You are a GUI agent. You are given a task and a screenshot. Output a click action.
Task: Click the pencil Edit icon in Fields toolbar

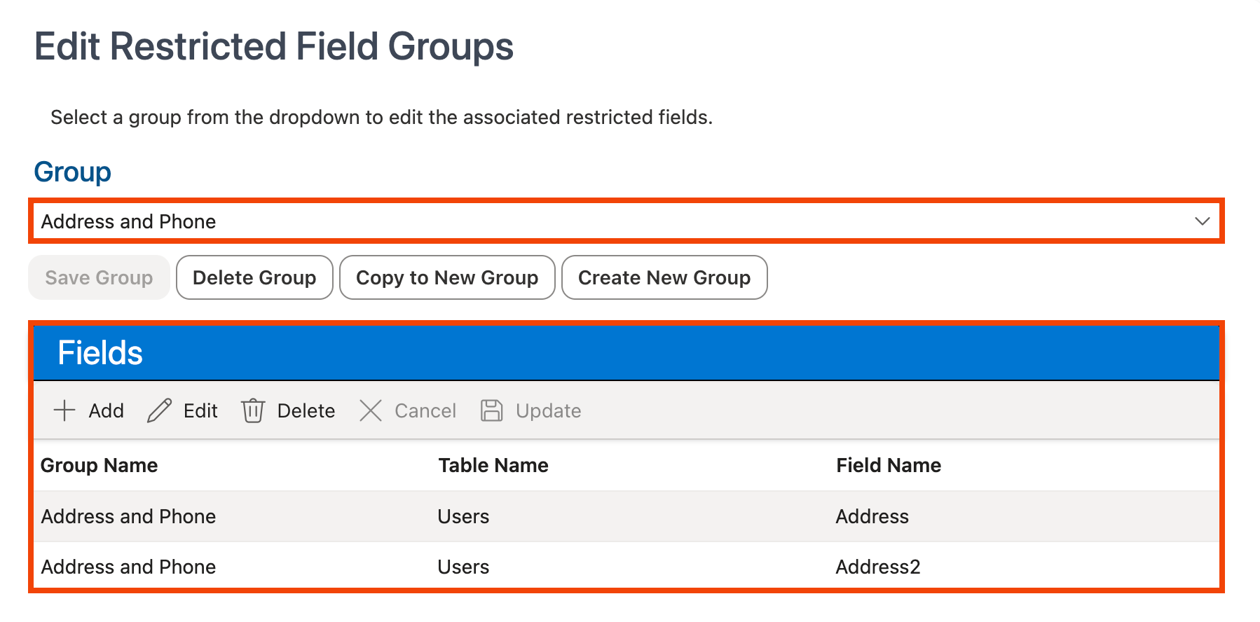click(160, 410)
